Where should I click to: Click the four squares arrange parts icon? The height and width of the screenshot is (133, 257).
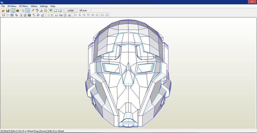coord(52,15)
